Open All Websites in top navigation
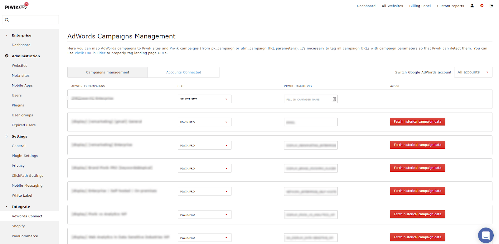This screenshot has width=499, height=244. click(x=392, y=6)
